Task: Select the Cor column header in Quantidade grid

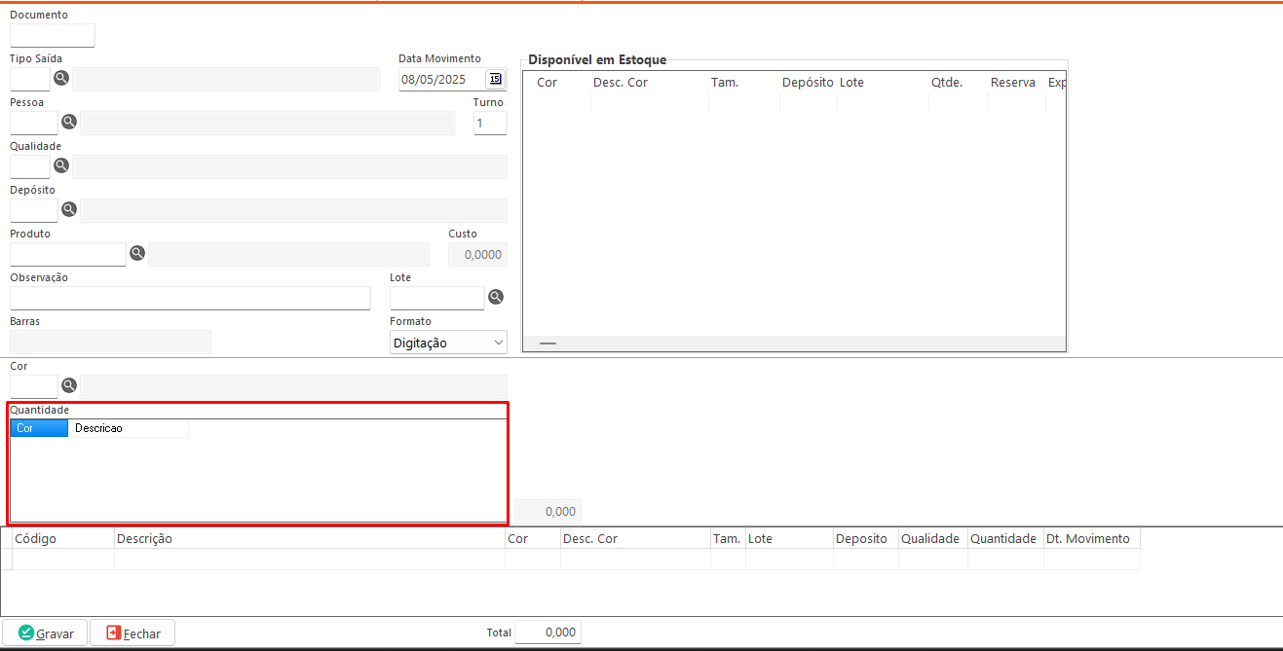Action: click(39, 428)
